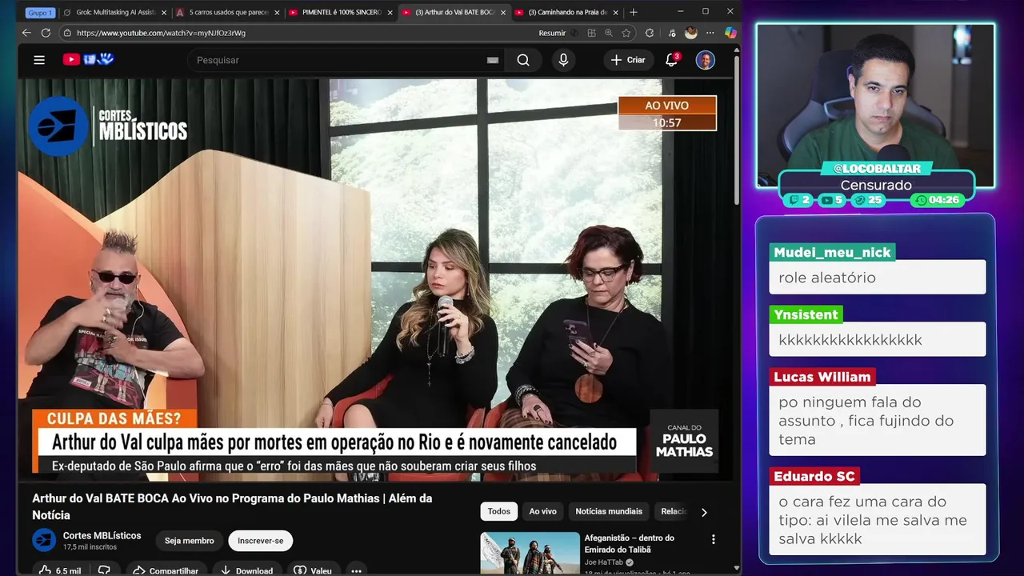The image size is (1024, 576).
Task: Expand the Grupo 1 tab group
Action: click(40, 12)
